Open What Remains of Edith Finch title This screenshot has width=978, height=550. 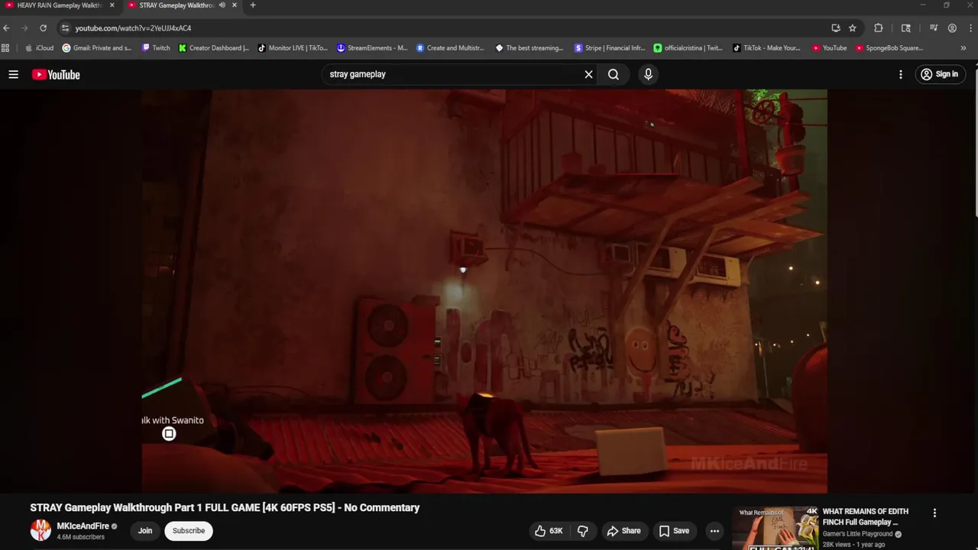point(866,517)
